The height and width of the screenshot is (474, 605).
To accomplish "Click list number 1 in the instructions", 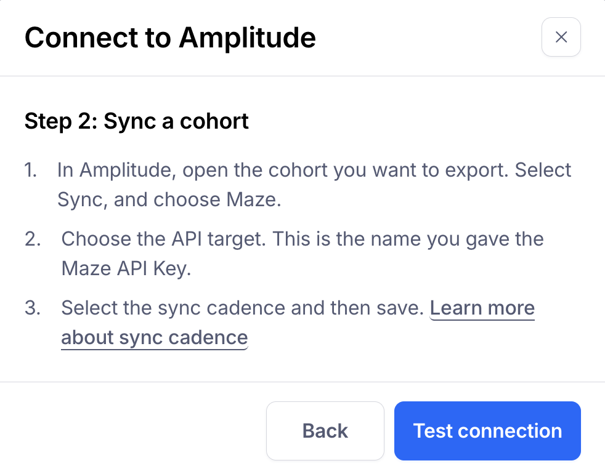I will click(x=31, y=170).
